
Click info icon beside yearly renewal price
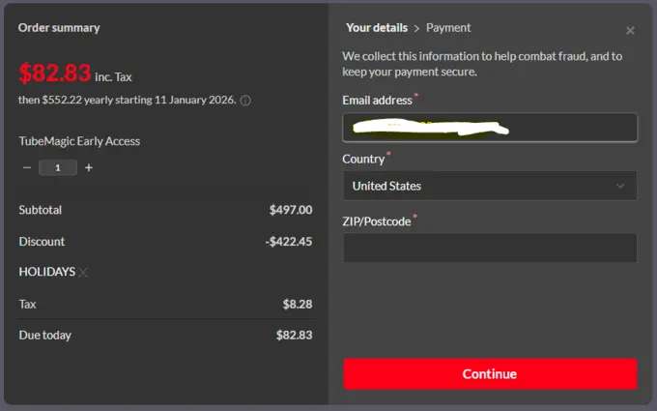[x=245, y=100]
